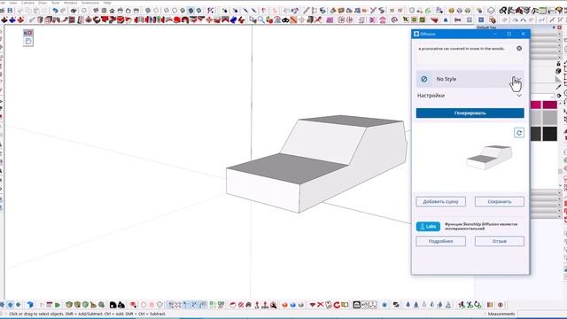
Task: Click the Сохранить button
Action: (500, 201)
